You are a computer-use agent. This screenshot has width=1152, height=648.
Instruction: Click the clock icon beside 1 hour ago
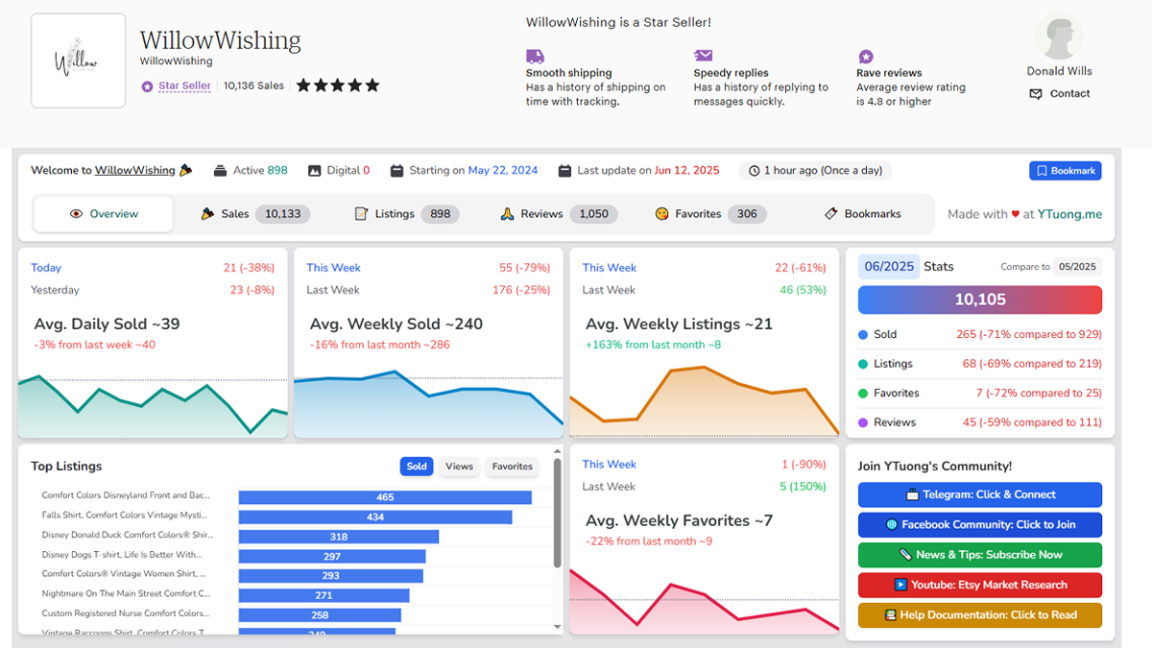click(754, 171)
